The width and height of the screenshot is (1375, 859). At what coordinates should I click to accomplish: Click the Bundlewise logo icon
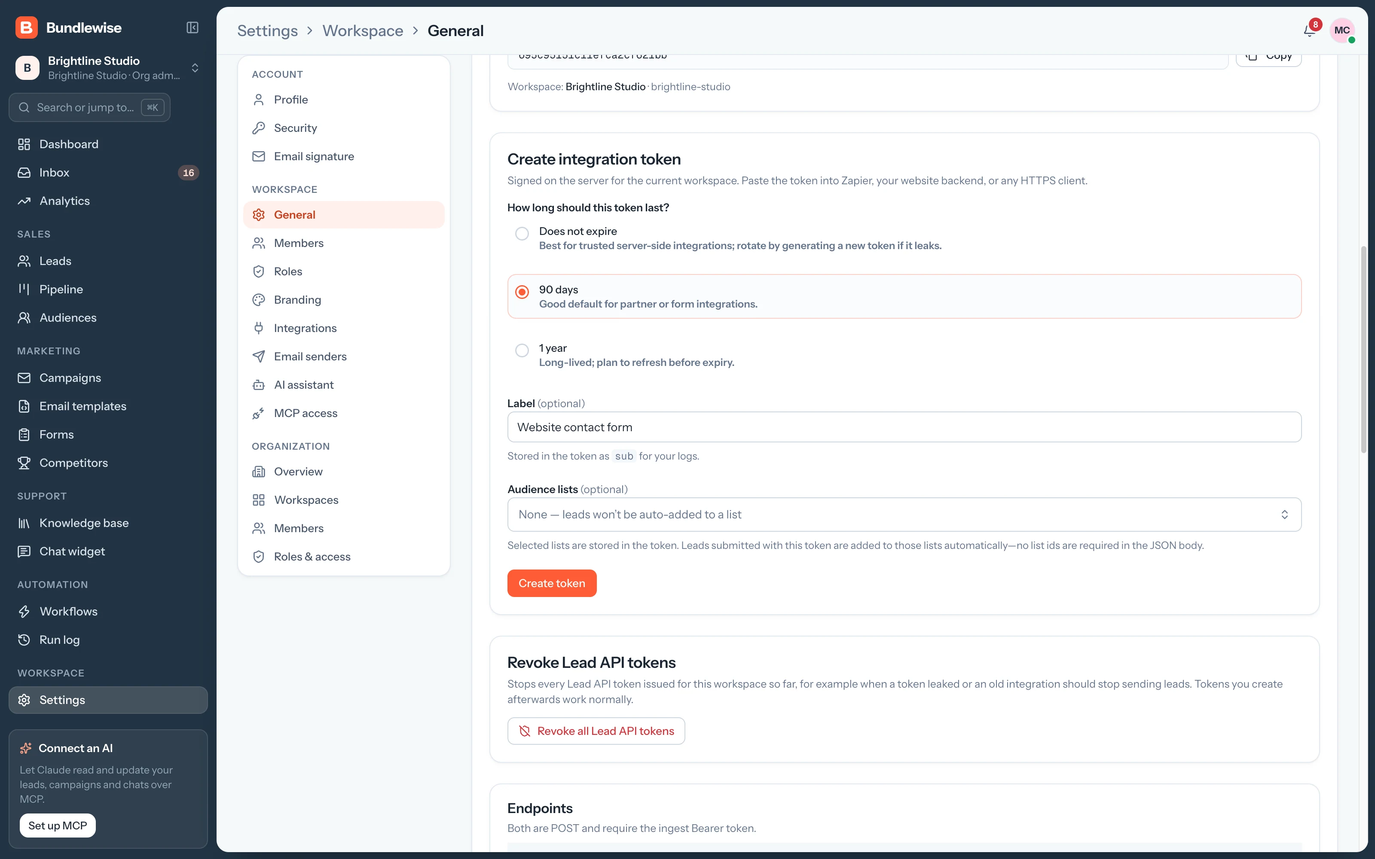pyautogui.click(x=27, y=27)
